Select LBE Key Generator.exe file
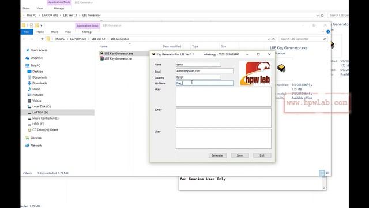 point(118,54)
